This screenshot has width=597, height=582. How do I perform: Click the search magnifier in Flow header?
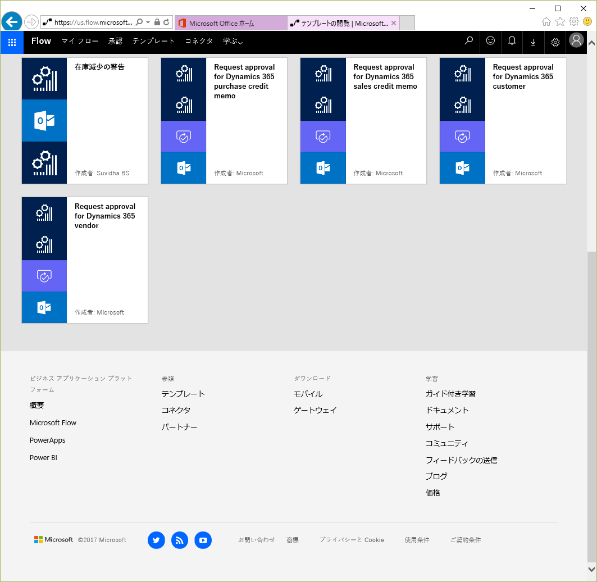[469, 41]
